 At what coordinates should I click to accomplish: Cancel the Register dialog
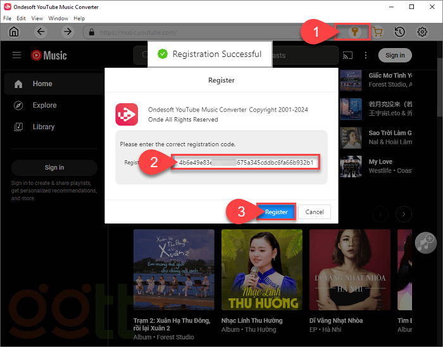click(x=315, y=212)
